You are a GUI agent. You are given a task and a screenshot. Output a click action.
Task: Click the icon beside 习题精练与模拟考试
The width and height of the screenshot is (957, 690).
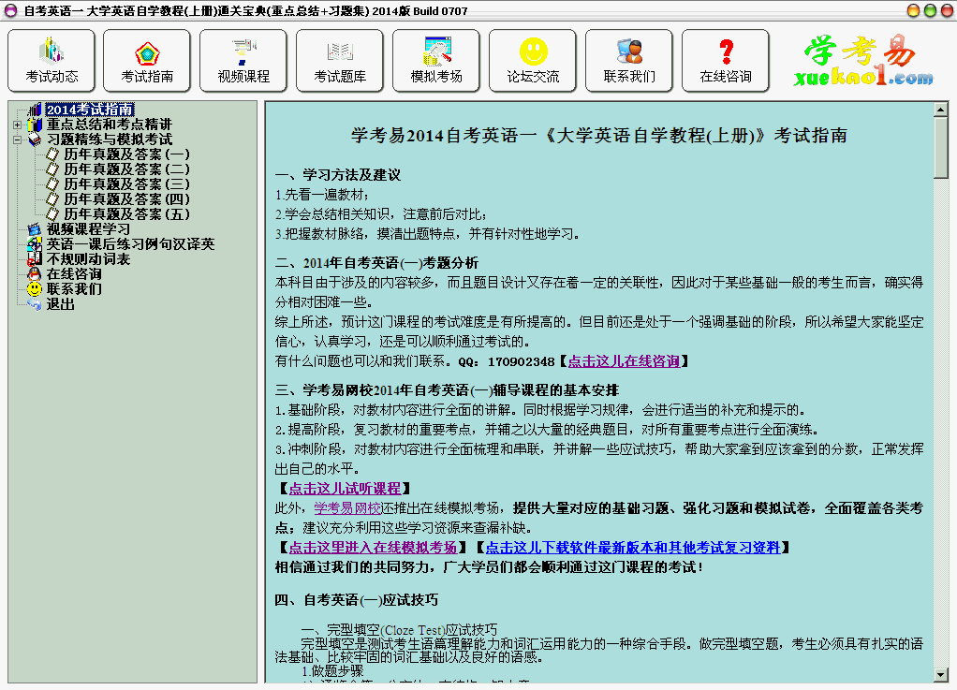click(35, 139)
